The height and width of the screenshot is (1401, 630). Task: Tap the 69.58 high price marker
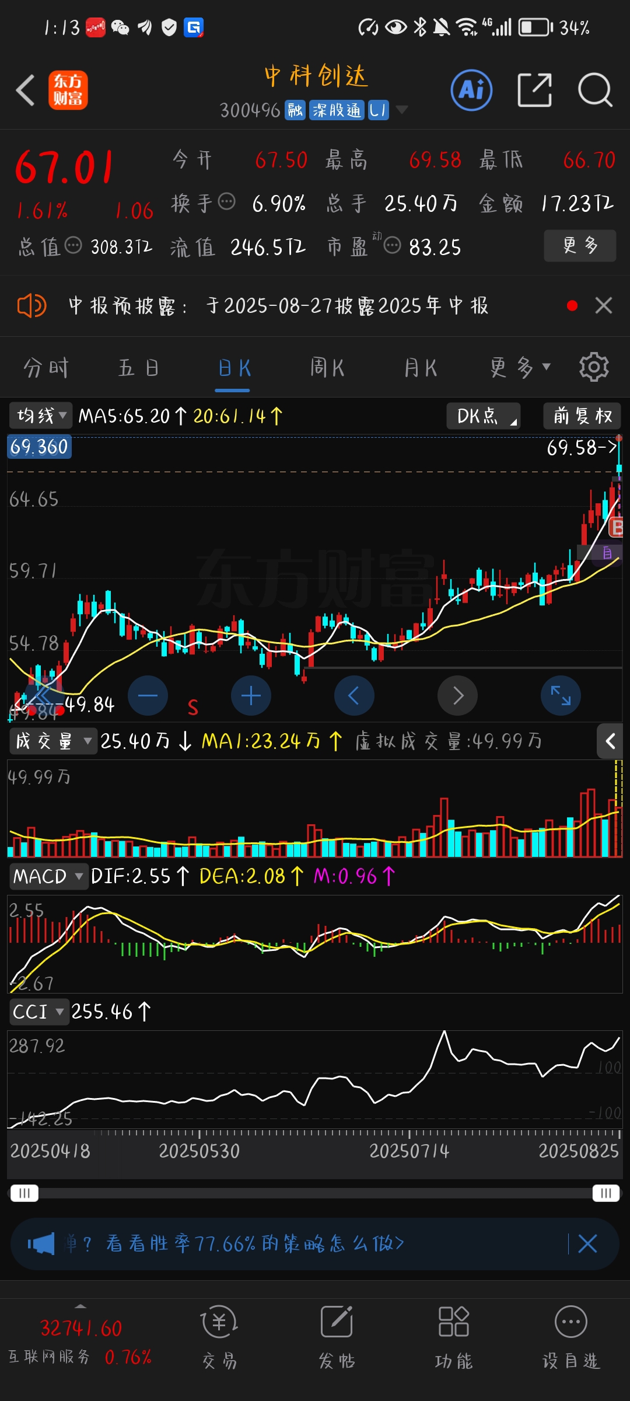point(582,448)
